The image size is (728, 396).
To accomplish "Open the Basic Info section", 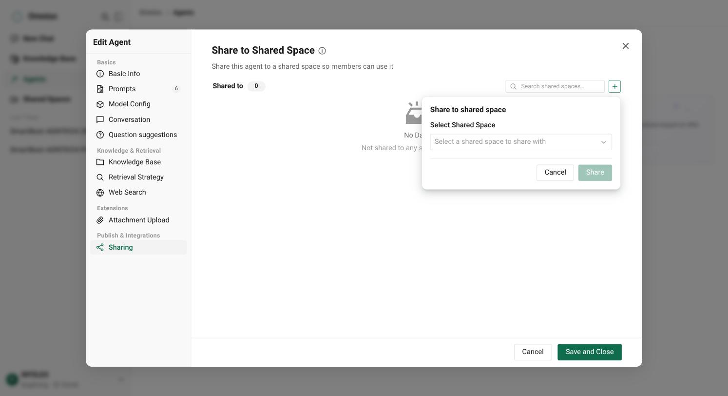I will [x=138, y=74].
